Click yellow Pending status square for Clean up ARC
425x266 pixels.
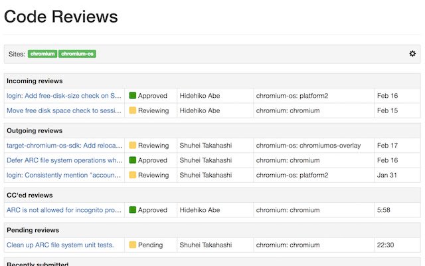[x=133, y=245]
